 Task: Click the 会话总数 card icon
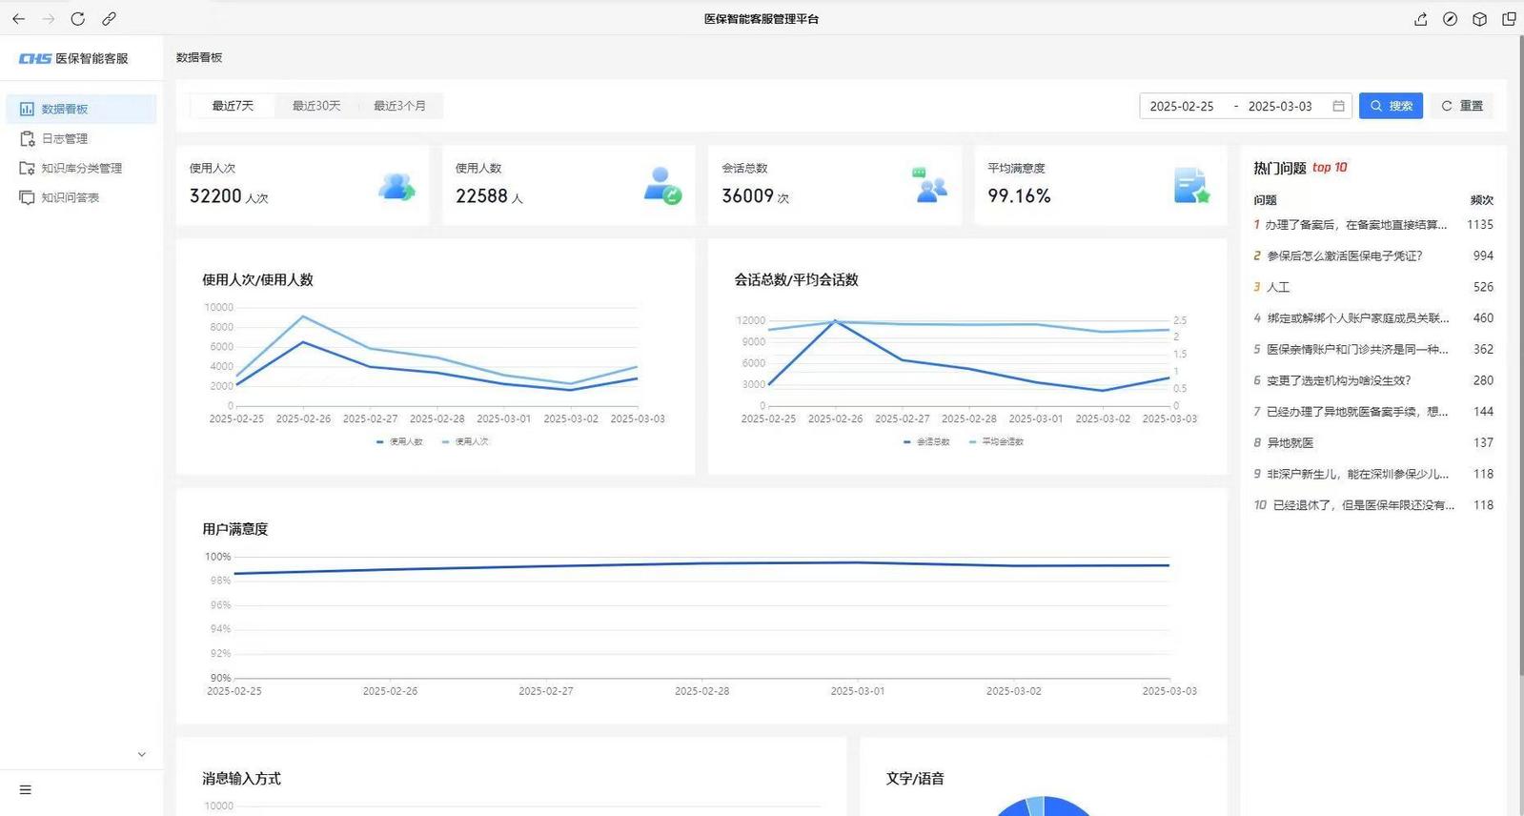point(928,185)
